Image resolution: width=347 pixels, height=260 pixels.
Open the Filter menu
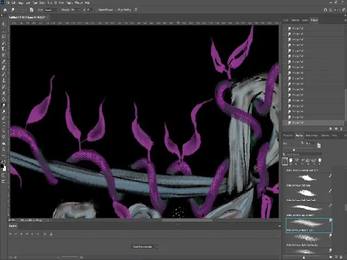click(50, 3)
